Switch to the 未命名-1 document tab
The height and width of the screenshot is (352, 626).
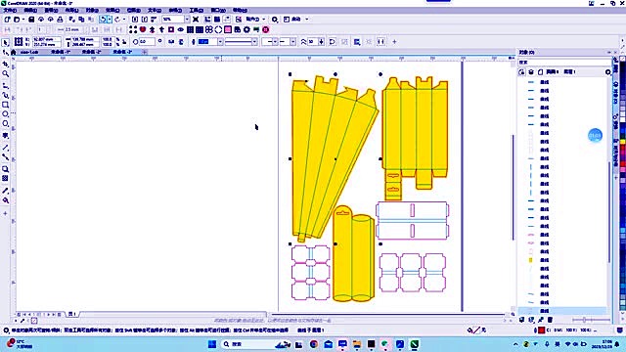(x=60, y=52)
